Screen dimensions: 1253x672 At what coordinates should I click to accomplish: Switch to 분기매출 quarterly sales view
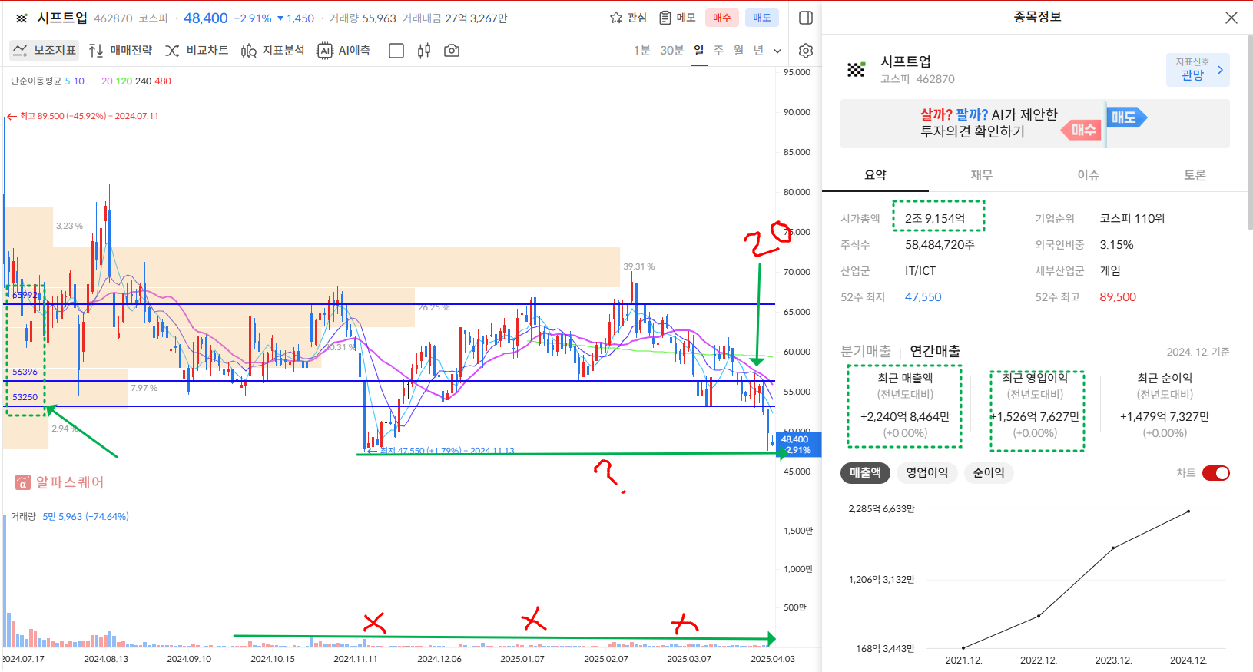[865, 351]
